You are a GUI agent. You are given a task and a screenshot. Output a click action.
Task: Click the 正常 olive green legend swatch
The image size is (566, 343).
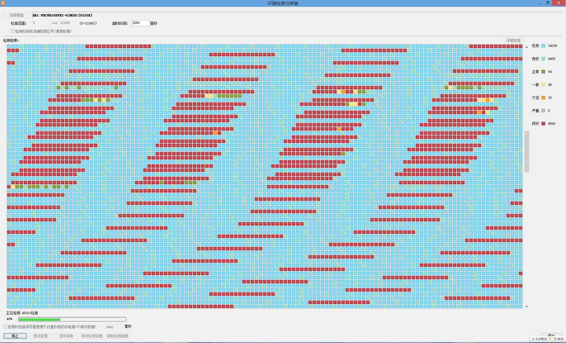[x=543, y=72]
